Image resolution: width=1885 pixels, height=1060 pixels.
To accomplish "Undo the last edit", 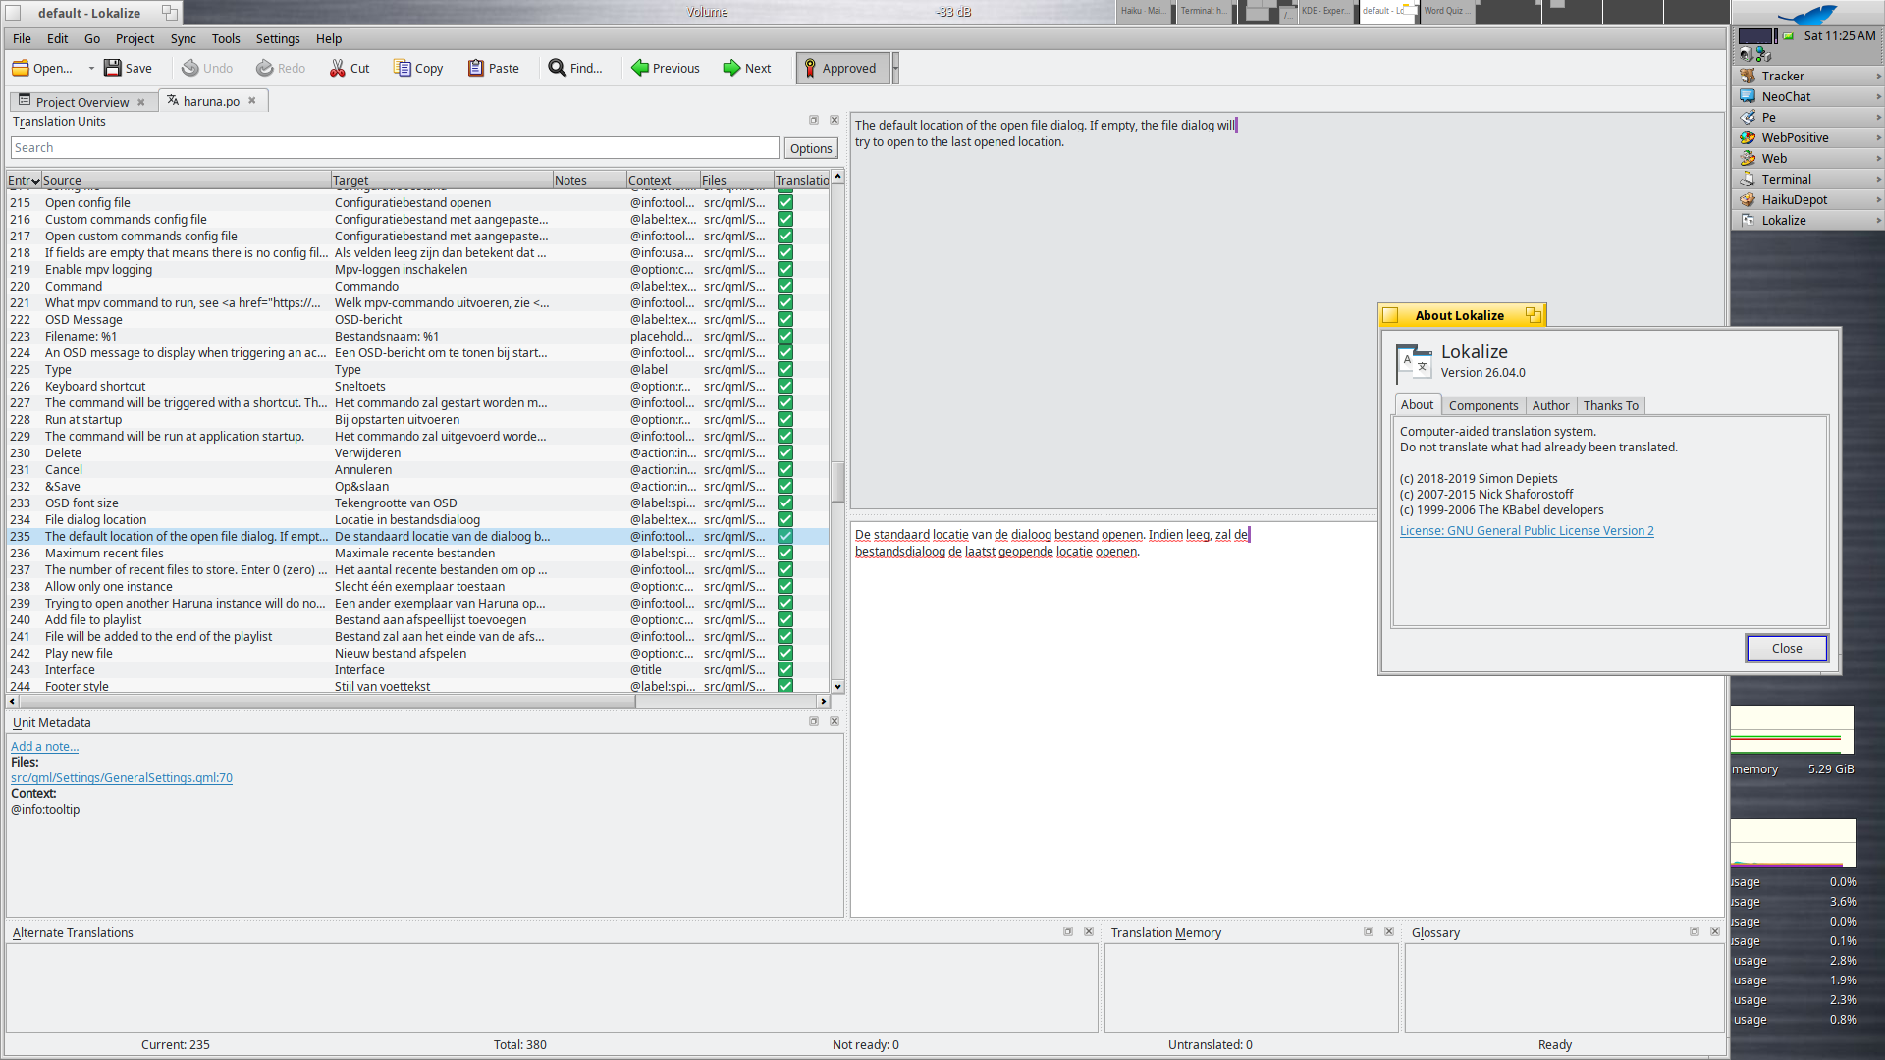I will coord(206,68).
